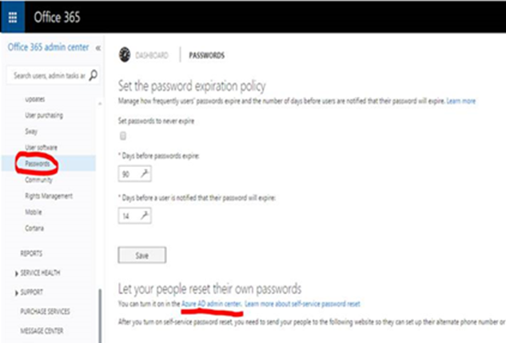Click the sidebar vertical scrollbar

point(100,316)
